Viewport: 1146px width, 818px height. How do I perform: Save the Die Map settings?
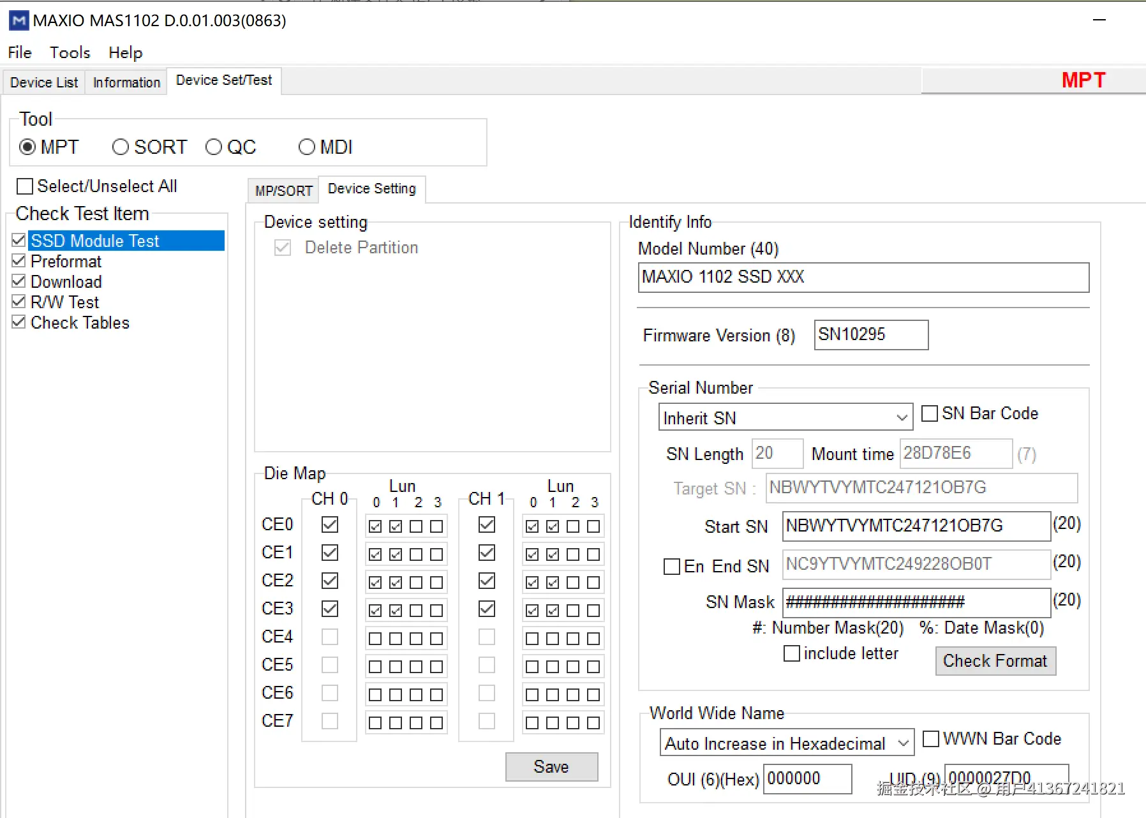pyautogui.click(x=551, y=767)
